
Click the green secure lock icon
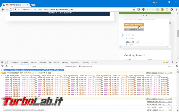pyautogui.click(x=15, y=10)
